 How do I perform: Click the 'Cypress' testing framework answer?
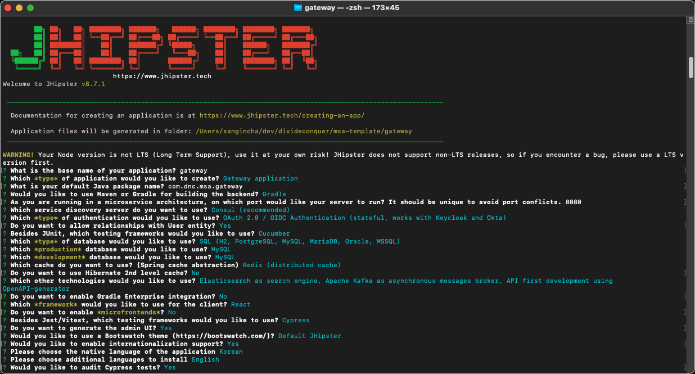tap(296, 320)
